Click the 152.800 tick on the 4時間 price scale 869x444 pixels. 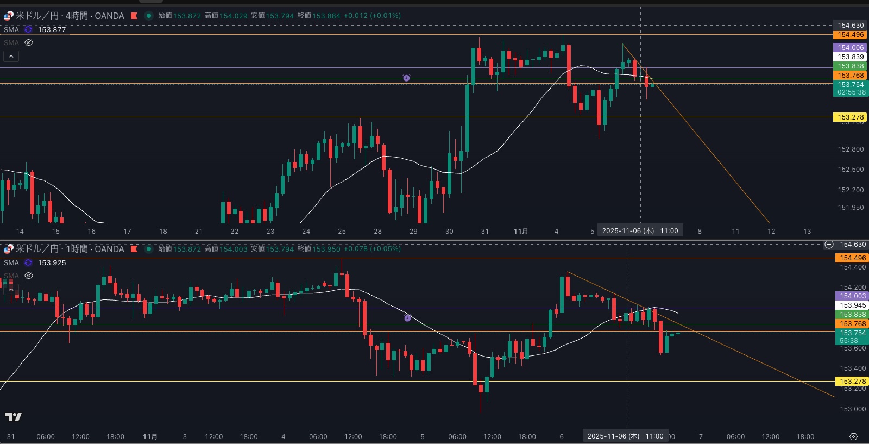coord(851,149)
